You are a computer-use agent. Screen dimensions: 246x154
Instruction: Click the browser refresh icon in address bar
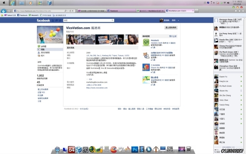pos(70,11)
